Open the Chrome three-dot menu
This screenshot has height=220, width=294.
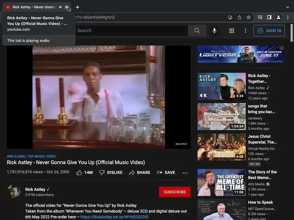288,17
